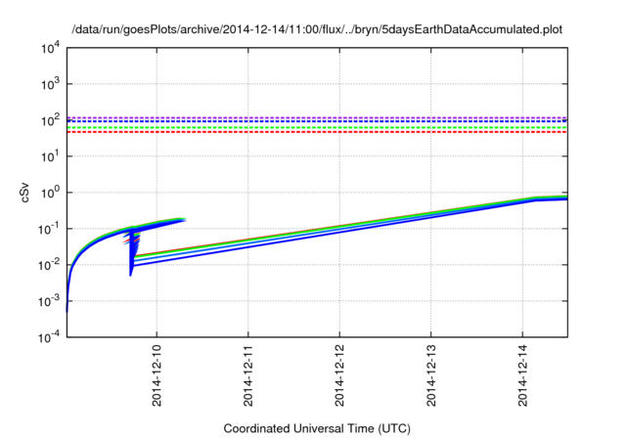The image size is (626, 438).
Task: Click the 2014-12-11 date tick label
Action: 248,375
